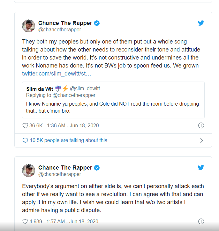The height and width of the screenshot is (231, 219).
Task: Open @chancetherapper handle in second tweet
Action: tap(60, 174)
